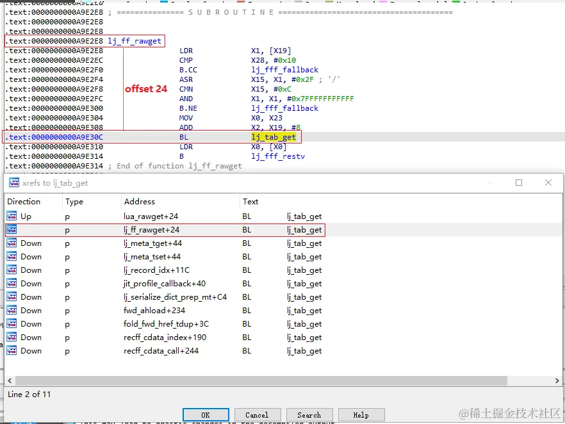Click the Line 2 of 11 status text
565x424 pixels.
tap(29, 394)
